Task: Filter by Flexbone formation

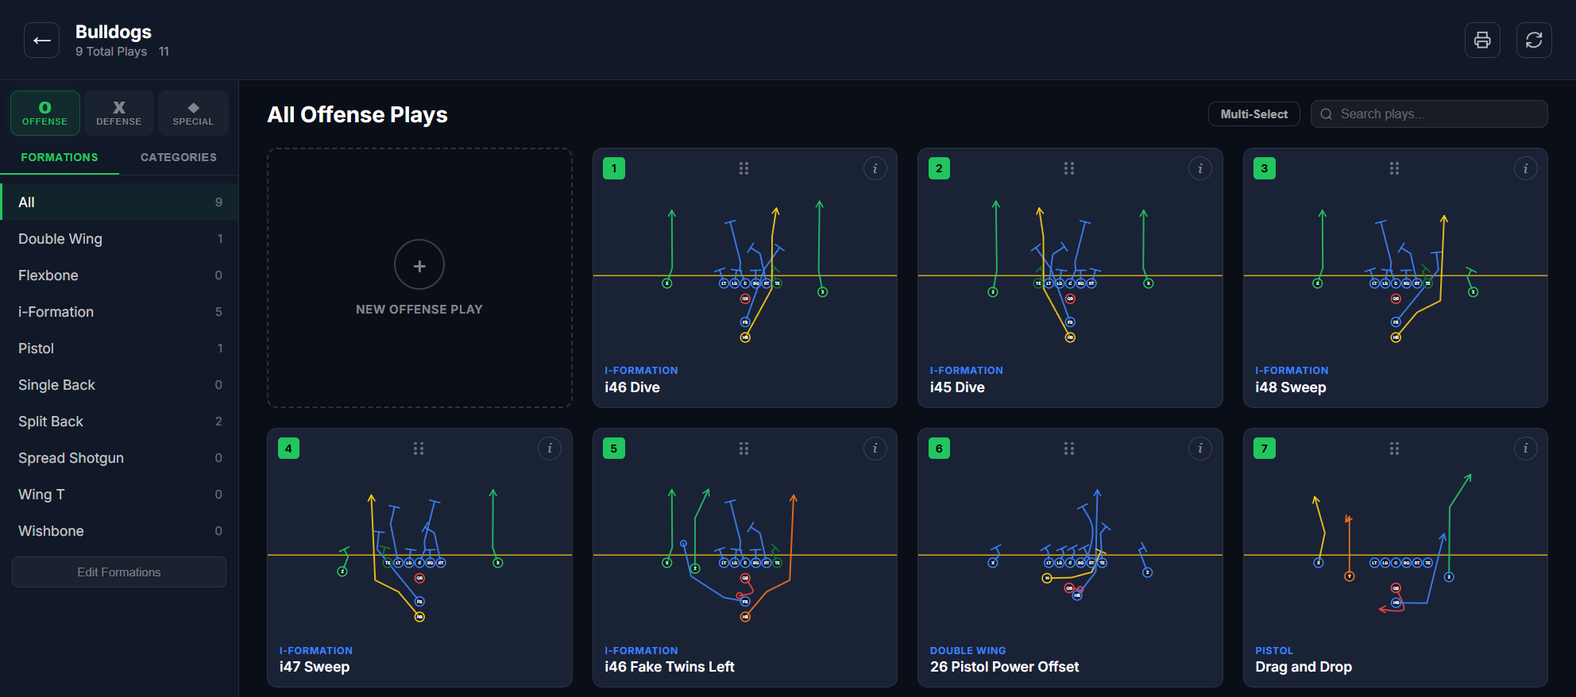Action: coord(119,275)
